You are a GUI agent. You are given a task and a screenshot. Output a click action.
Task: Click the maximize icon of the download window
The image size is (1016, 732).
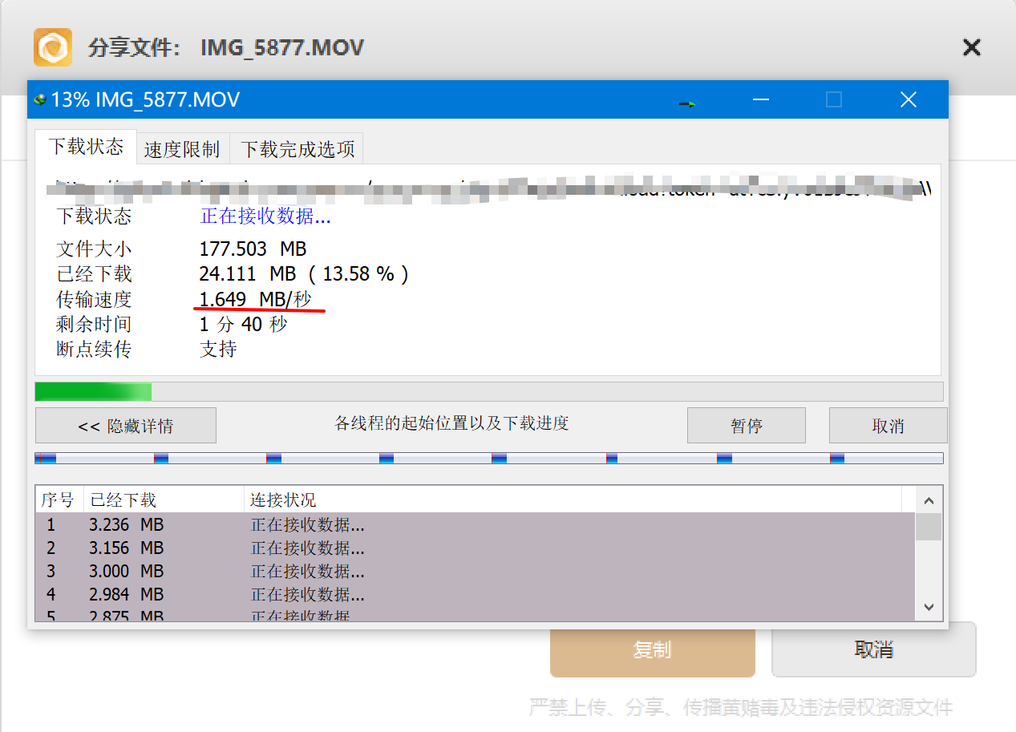tap(834, 99)
